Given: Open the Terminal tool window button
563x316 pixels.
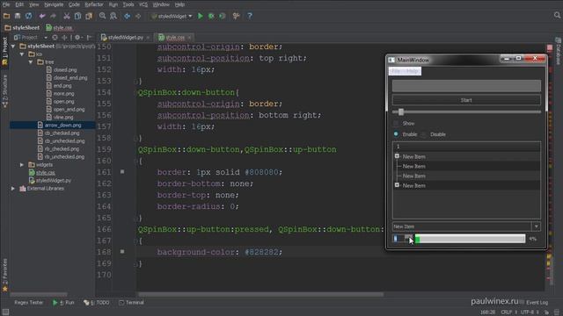Looking at the screenshot, I should [131, 303].
